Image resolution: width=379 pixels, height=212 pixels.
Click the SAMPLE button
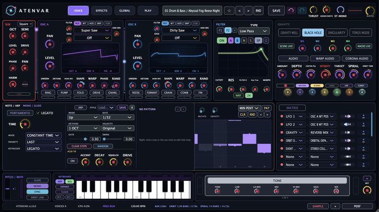tap(318, 206)
